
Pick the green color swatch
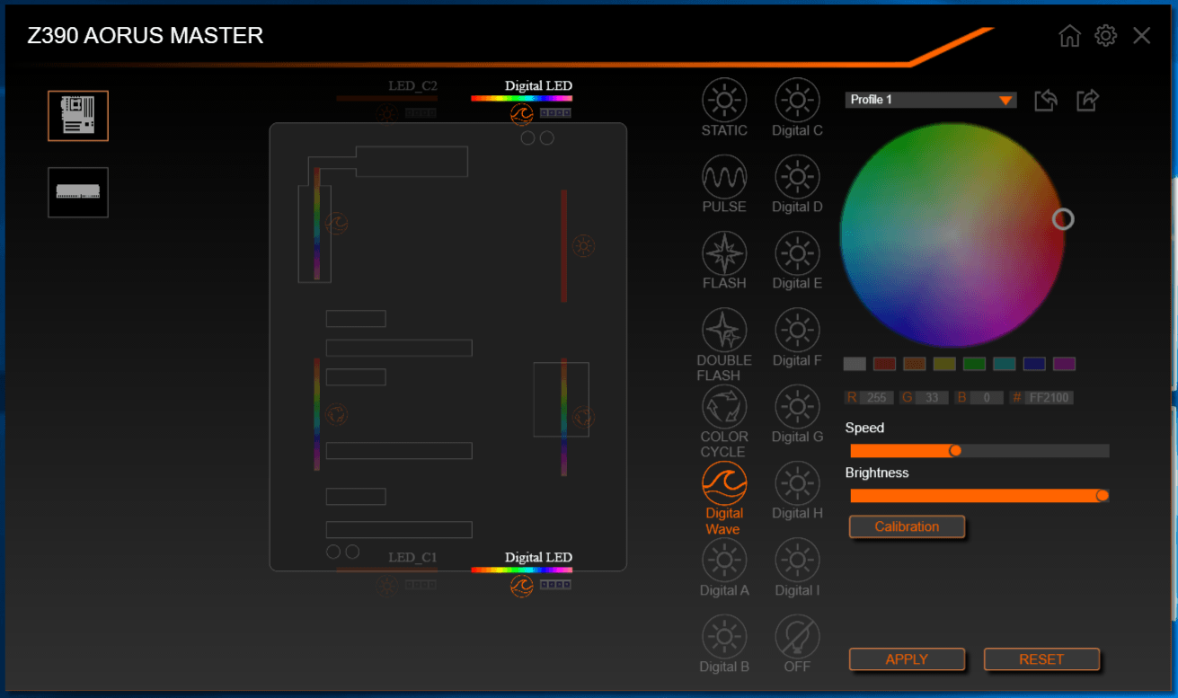[974, 364]
